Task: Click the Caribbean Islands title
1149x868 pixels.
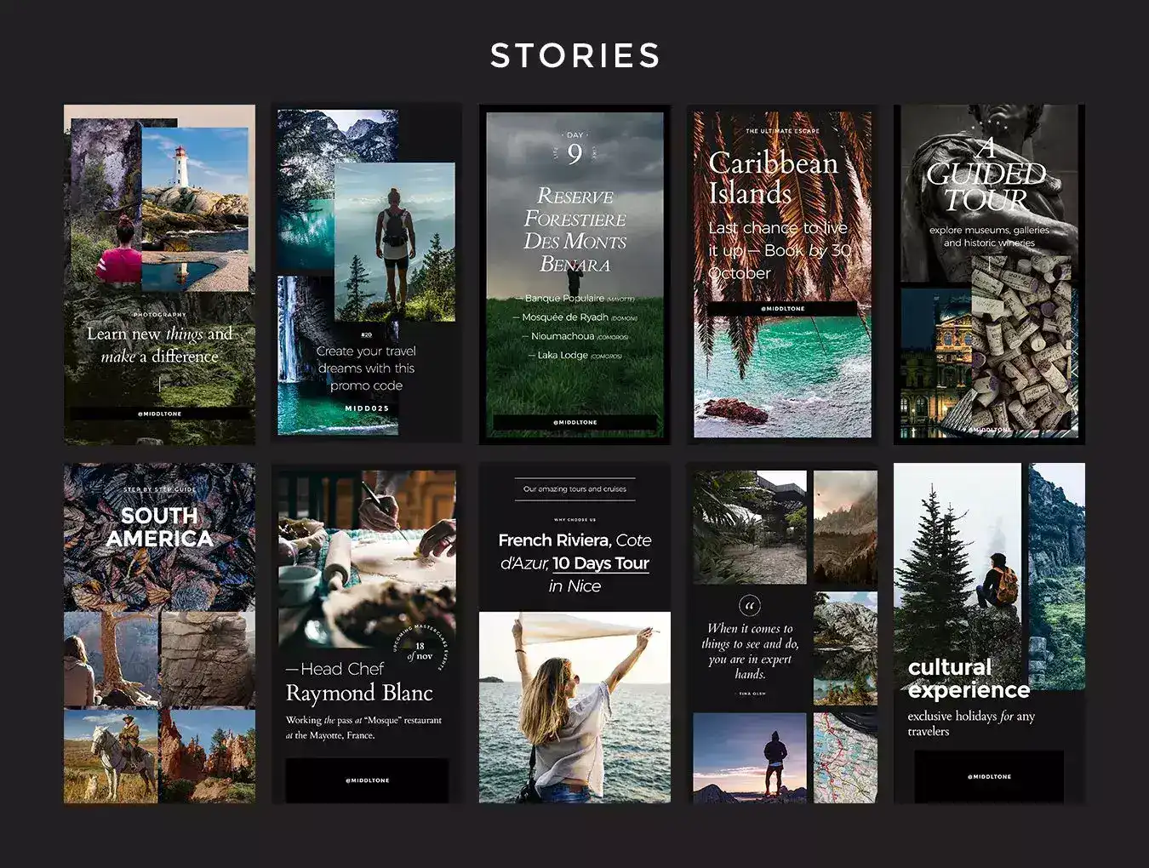Action: click(773, 178)
